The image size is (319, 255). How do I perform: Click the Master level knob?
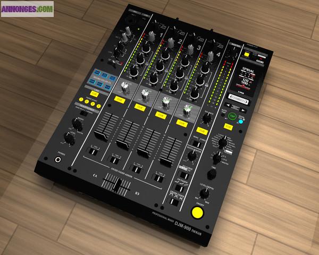click(232, 53)
